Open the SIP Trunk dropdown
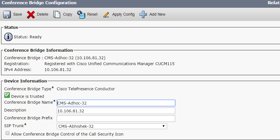The height and width of the screenshot is (140, 280). point(112,126)
